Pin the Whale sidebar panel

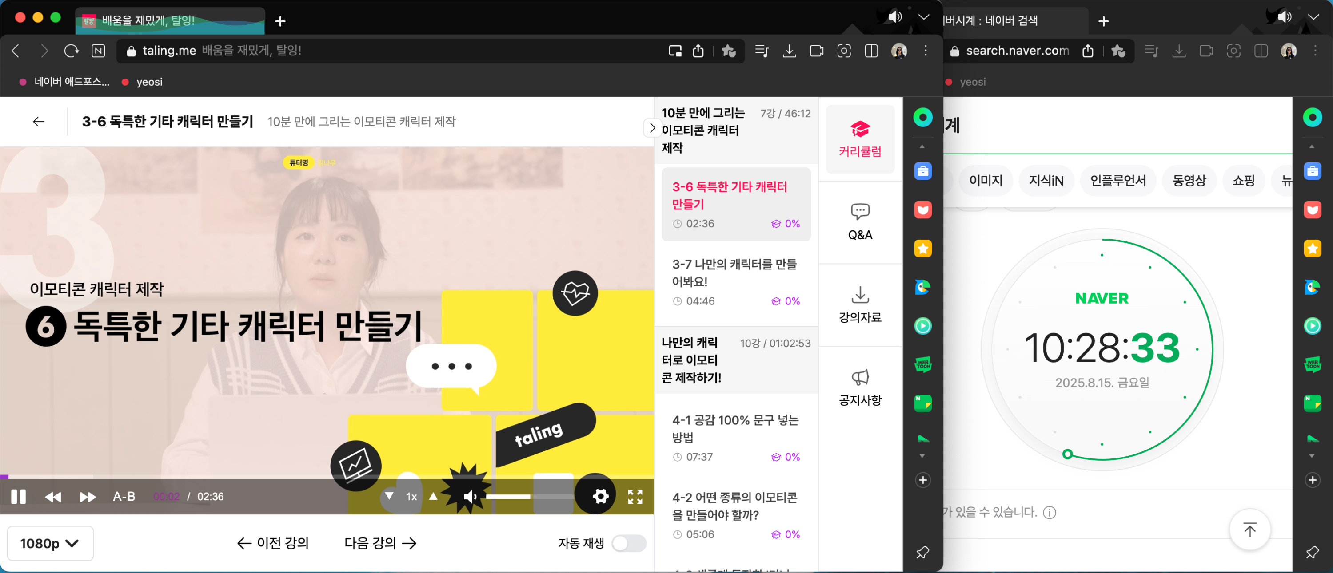click(x=922, y=552)
